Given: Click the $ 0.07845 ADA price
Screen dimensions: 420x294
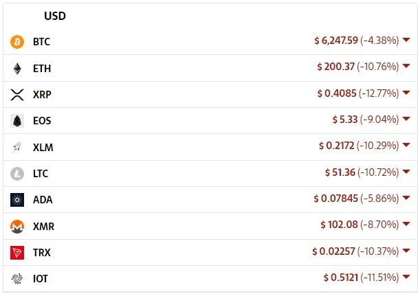Looking at the screenshot, I should (335, 199).
